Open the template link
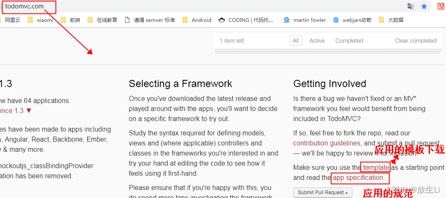 [376, 167]
